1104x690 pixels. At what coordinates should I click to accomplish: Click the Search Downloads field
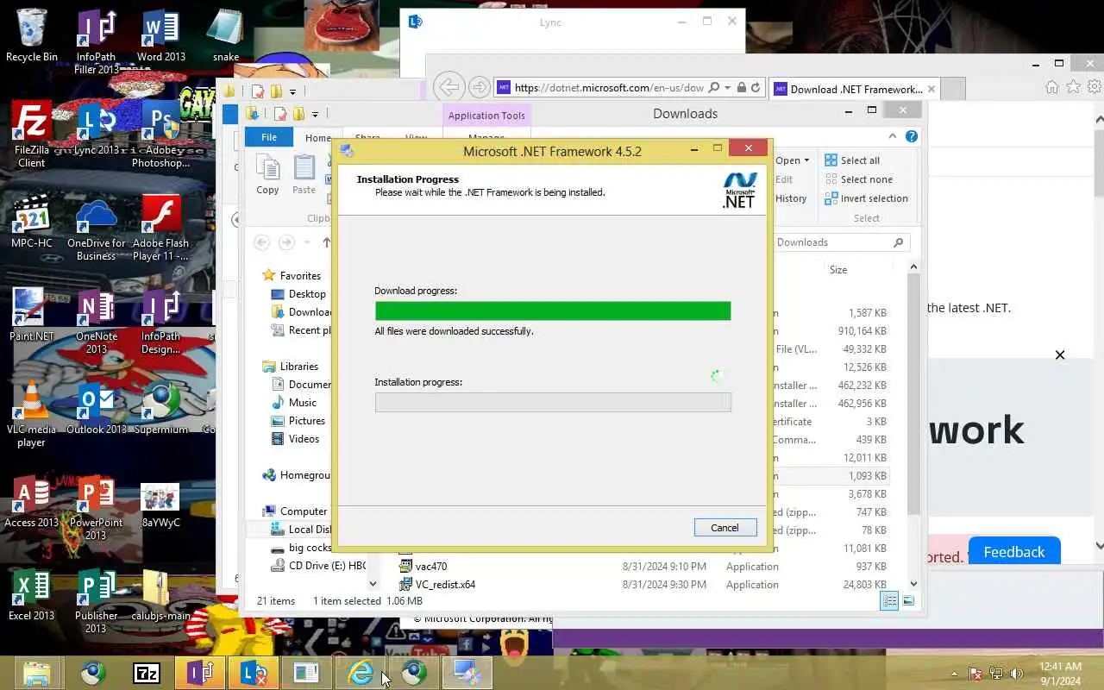pyautogui.click(x=840, y=242)
